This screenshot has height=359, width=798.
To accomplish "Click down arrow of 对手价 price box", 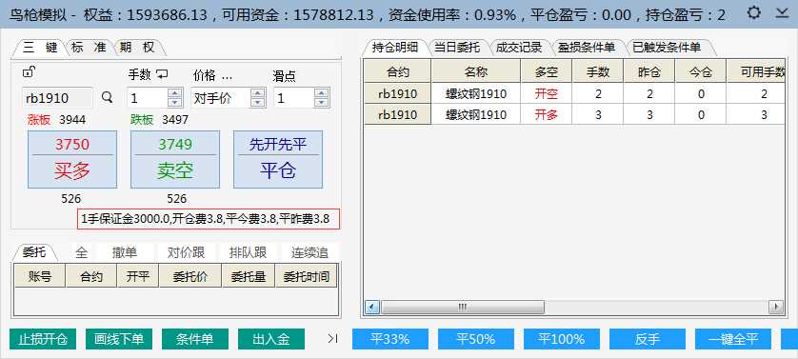I will (257, 102).
